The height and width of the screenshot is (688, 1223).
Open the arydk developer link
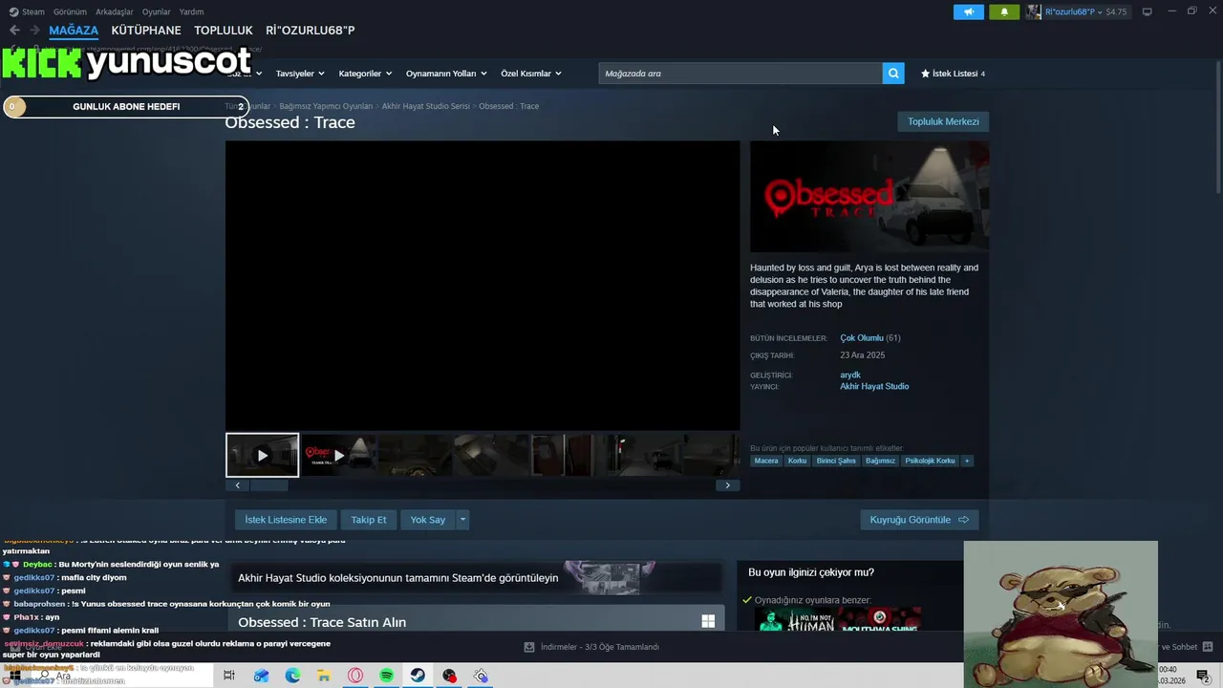pyautogui.click(x=850, y=376)
